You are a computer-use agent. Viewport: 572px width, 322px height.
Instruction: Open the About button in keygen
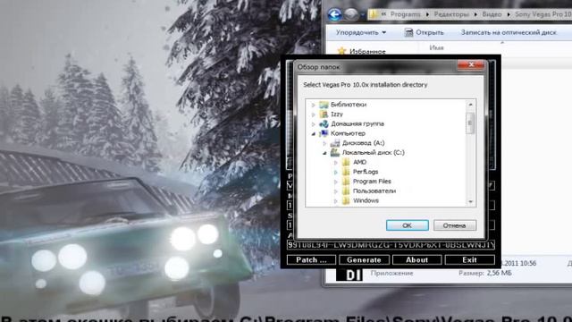point(417,259)
